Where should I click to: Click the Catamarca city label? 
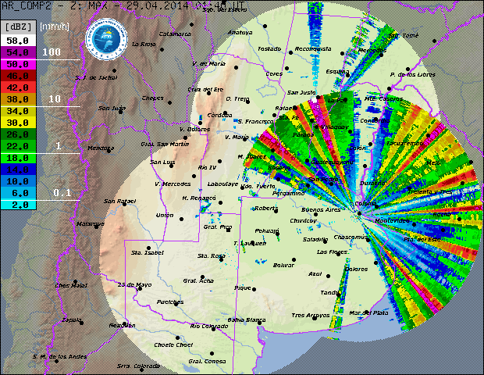coord(175,34)
